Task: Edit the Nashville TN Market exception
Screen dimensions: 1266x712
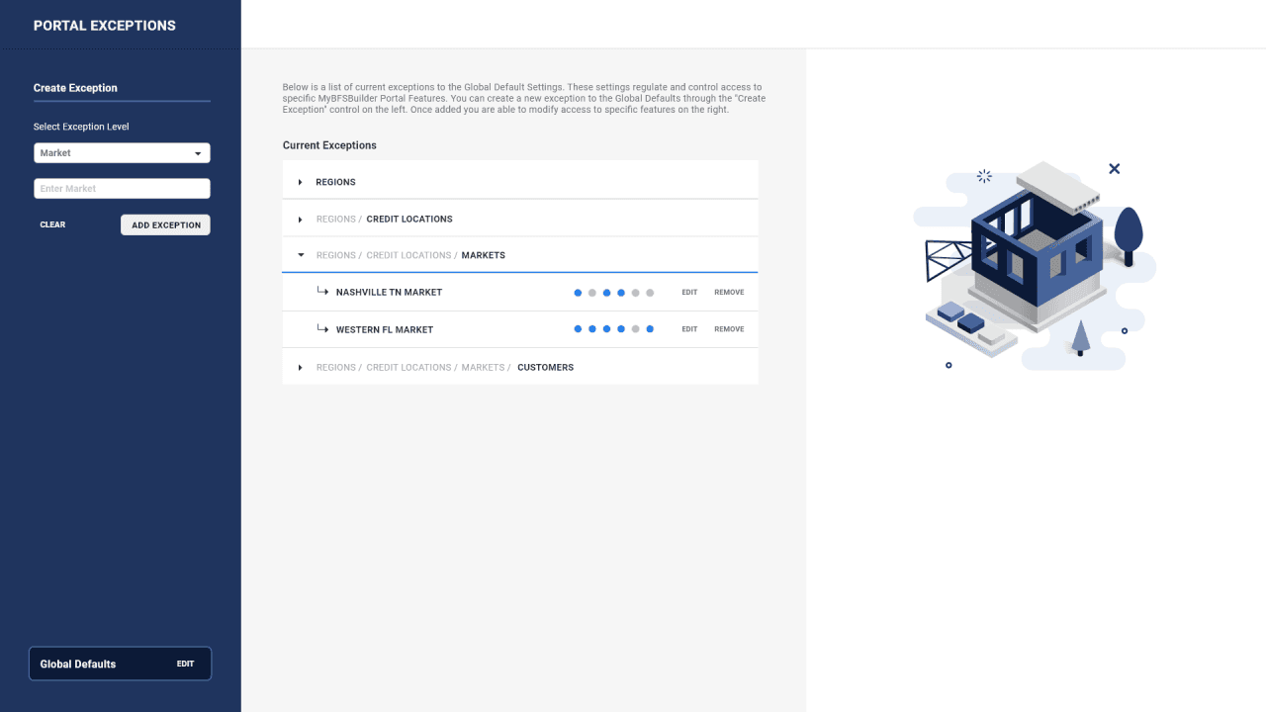Action: pyautogui.click(x=689, y=293)
